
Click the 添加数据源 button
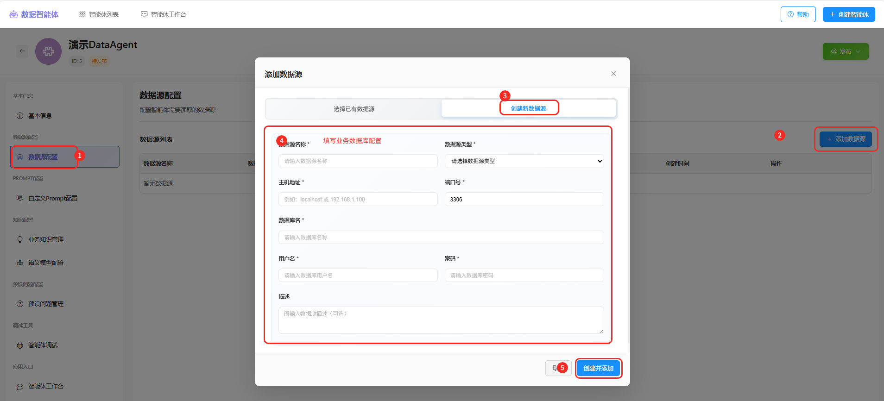coord(846,139)
